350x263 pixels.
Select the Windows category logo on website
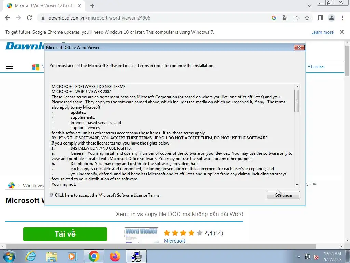[x=36, y=67]
